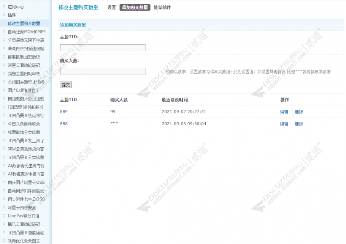
Task: Open 标题追加分类信息 plugin
Action: click(24, 132)
